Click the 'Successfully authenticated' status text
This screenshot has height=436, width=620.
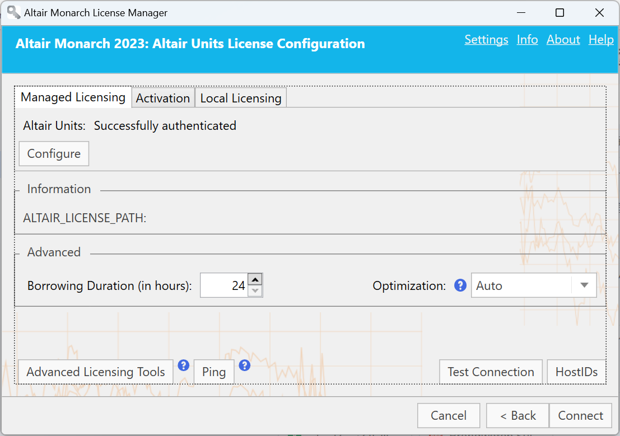coord(165,126)
